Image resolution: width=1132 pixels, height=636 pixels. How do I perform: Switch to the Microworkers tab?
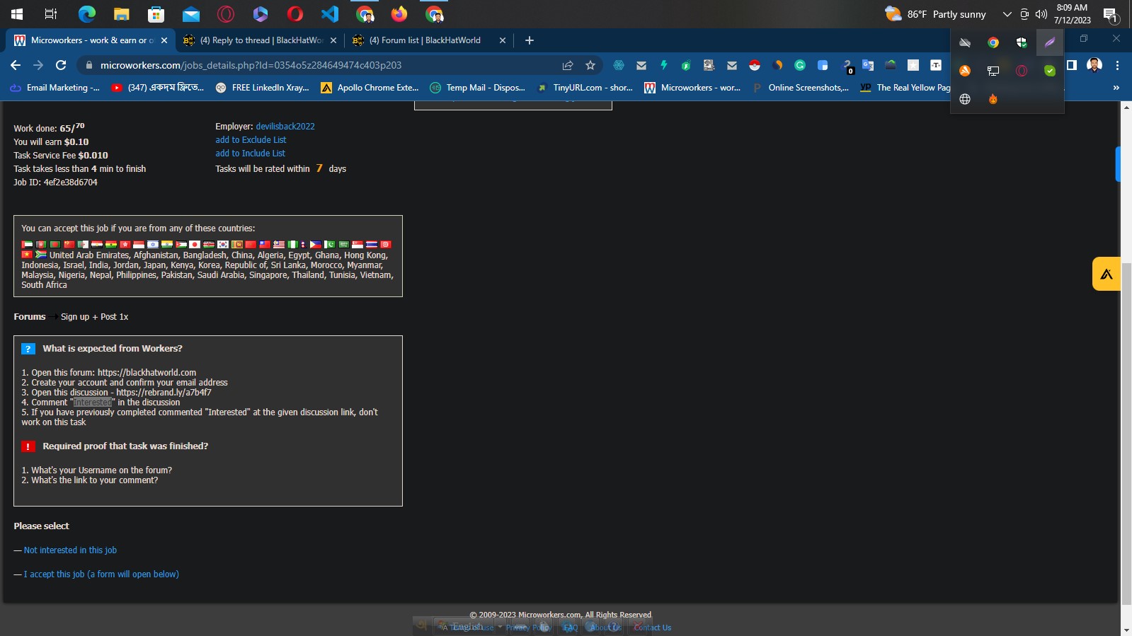(x=90, y=40)
